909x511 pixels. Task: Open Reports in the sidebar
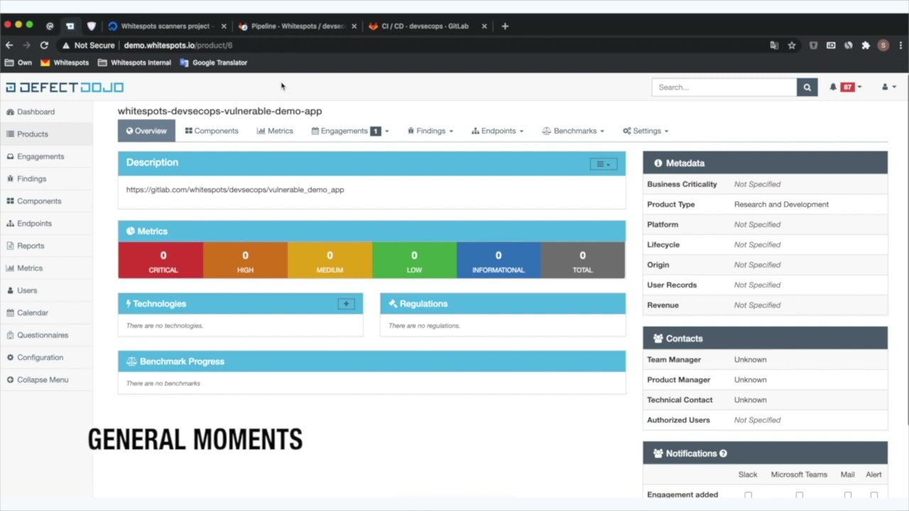(31, 246)
